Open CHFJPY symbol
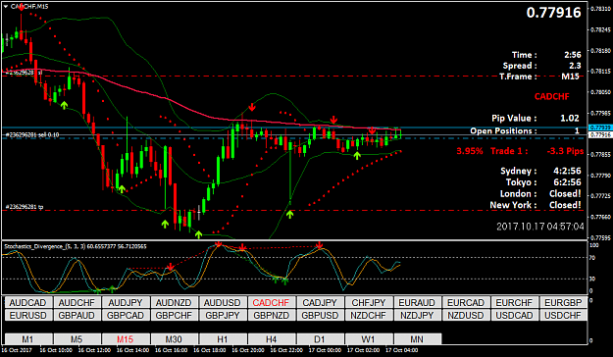 point(368,303)
